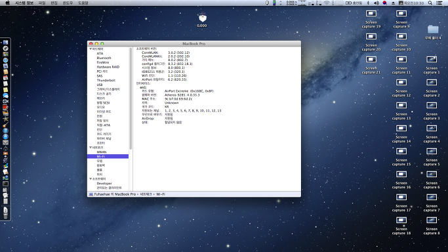Select the highlighted Wi-Fi sidebar row
448x252 pixels.
click(x=108, y=157)
